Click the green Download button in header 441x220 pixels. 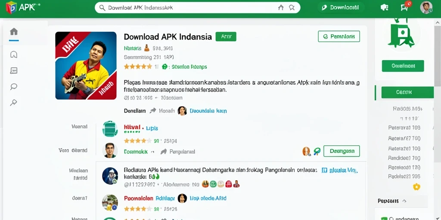pyautogui.click(x=341, y=8)
